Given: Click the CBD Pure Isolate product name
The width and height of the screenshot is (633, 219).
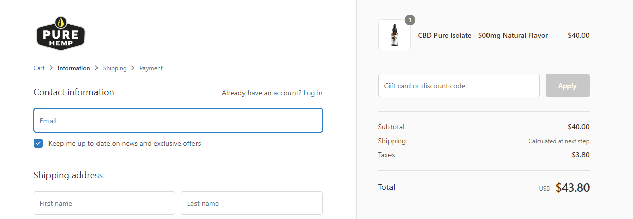Looking at the screenshot, I should click(x=482, y=36).
